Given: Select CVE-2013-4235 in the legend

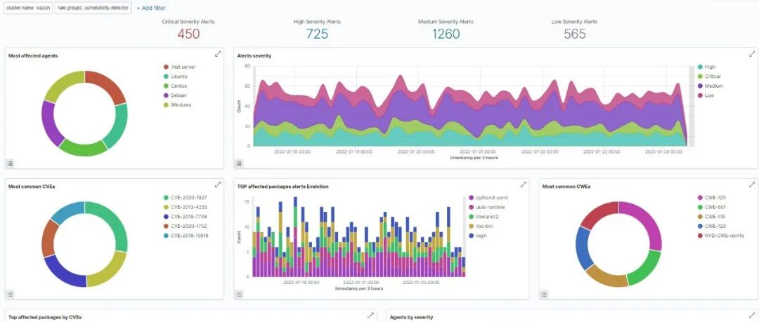Looking at the screenshot, I should coord(186,207).
